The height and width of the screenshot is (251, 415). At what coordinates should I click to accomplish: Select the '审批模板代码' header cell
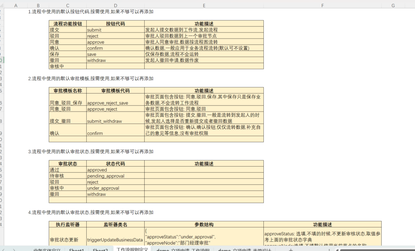click(x=116, y=90)
